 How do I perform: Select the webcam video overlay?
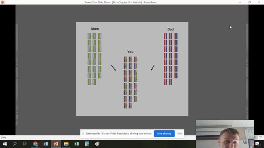pos(225,134)
